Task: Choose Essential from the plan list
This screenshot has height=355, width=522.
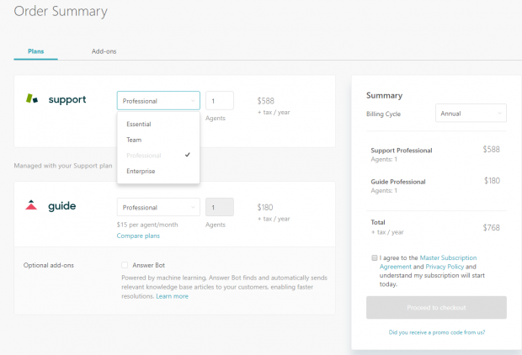Action: (x=138, y=125)
